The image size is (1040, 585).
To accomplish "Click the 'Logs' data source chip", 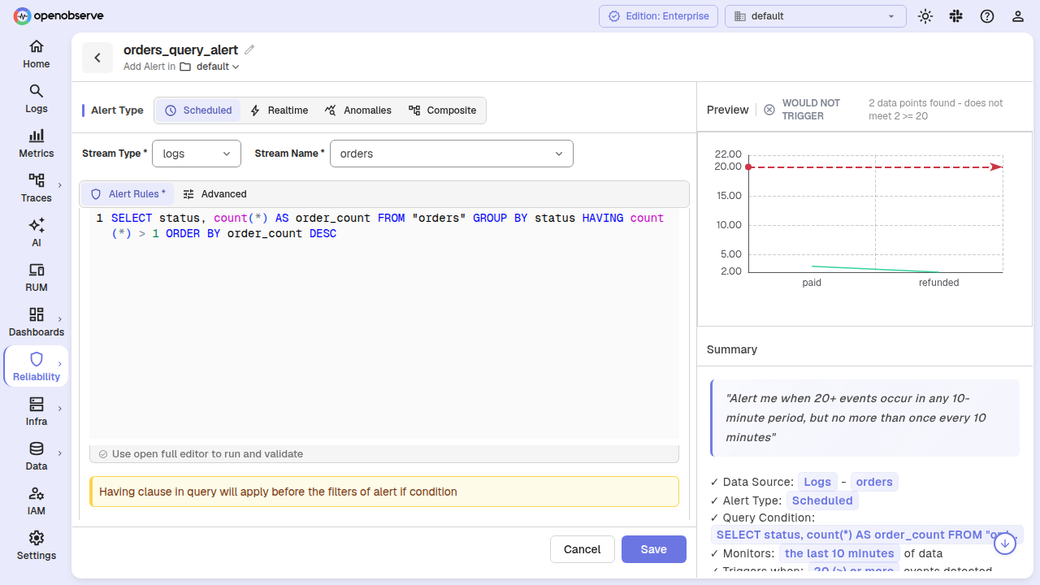I will pyautogui.click(x=817, y=482).
